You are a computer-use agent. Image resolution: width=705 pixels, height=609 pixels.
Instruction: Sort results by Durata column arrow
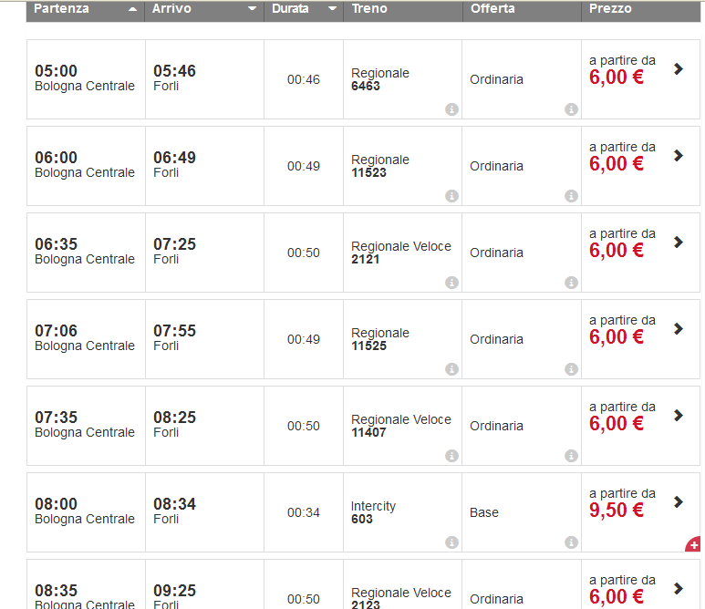tap(332, 8)
